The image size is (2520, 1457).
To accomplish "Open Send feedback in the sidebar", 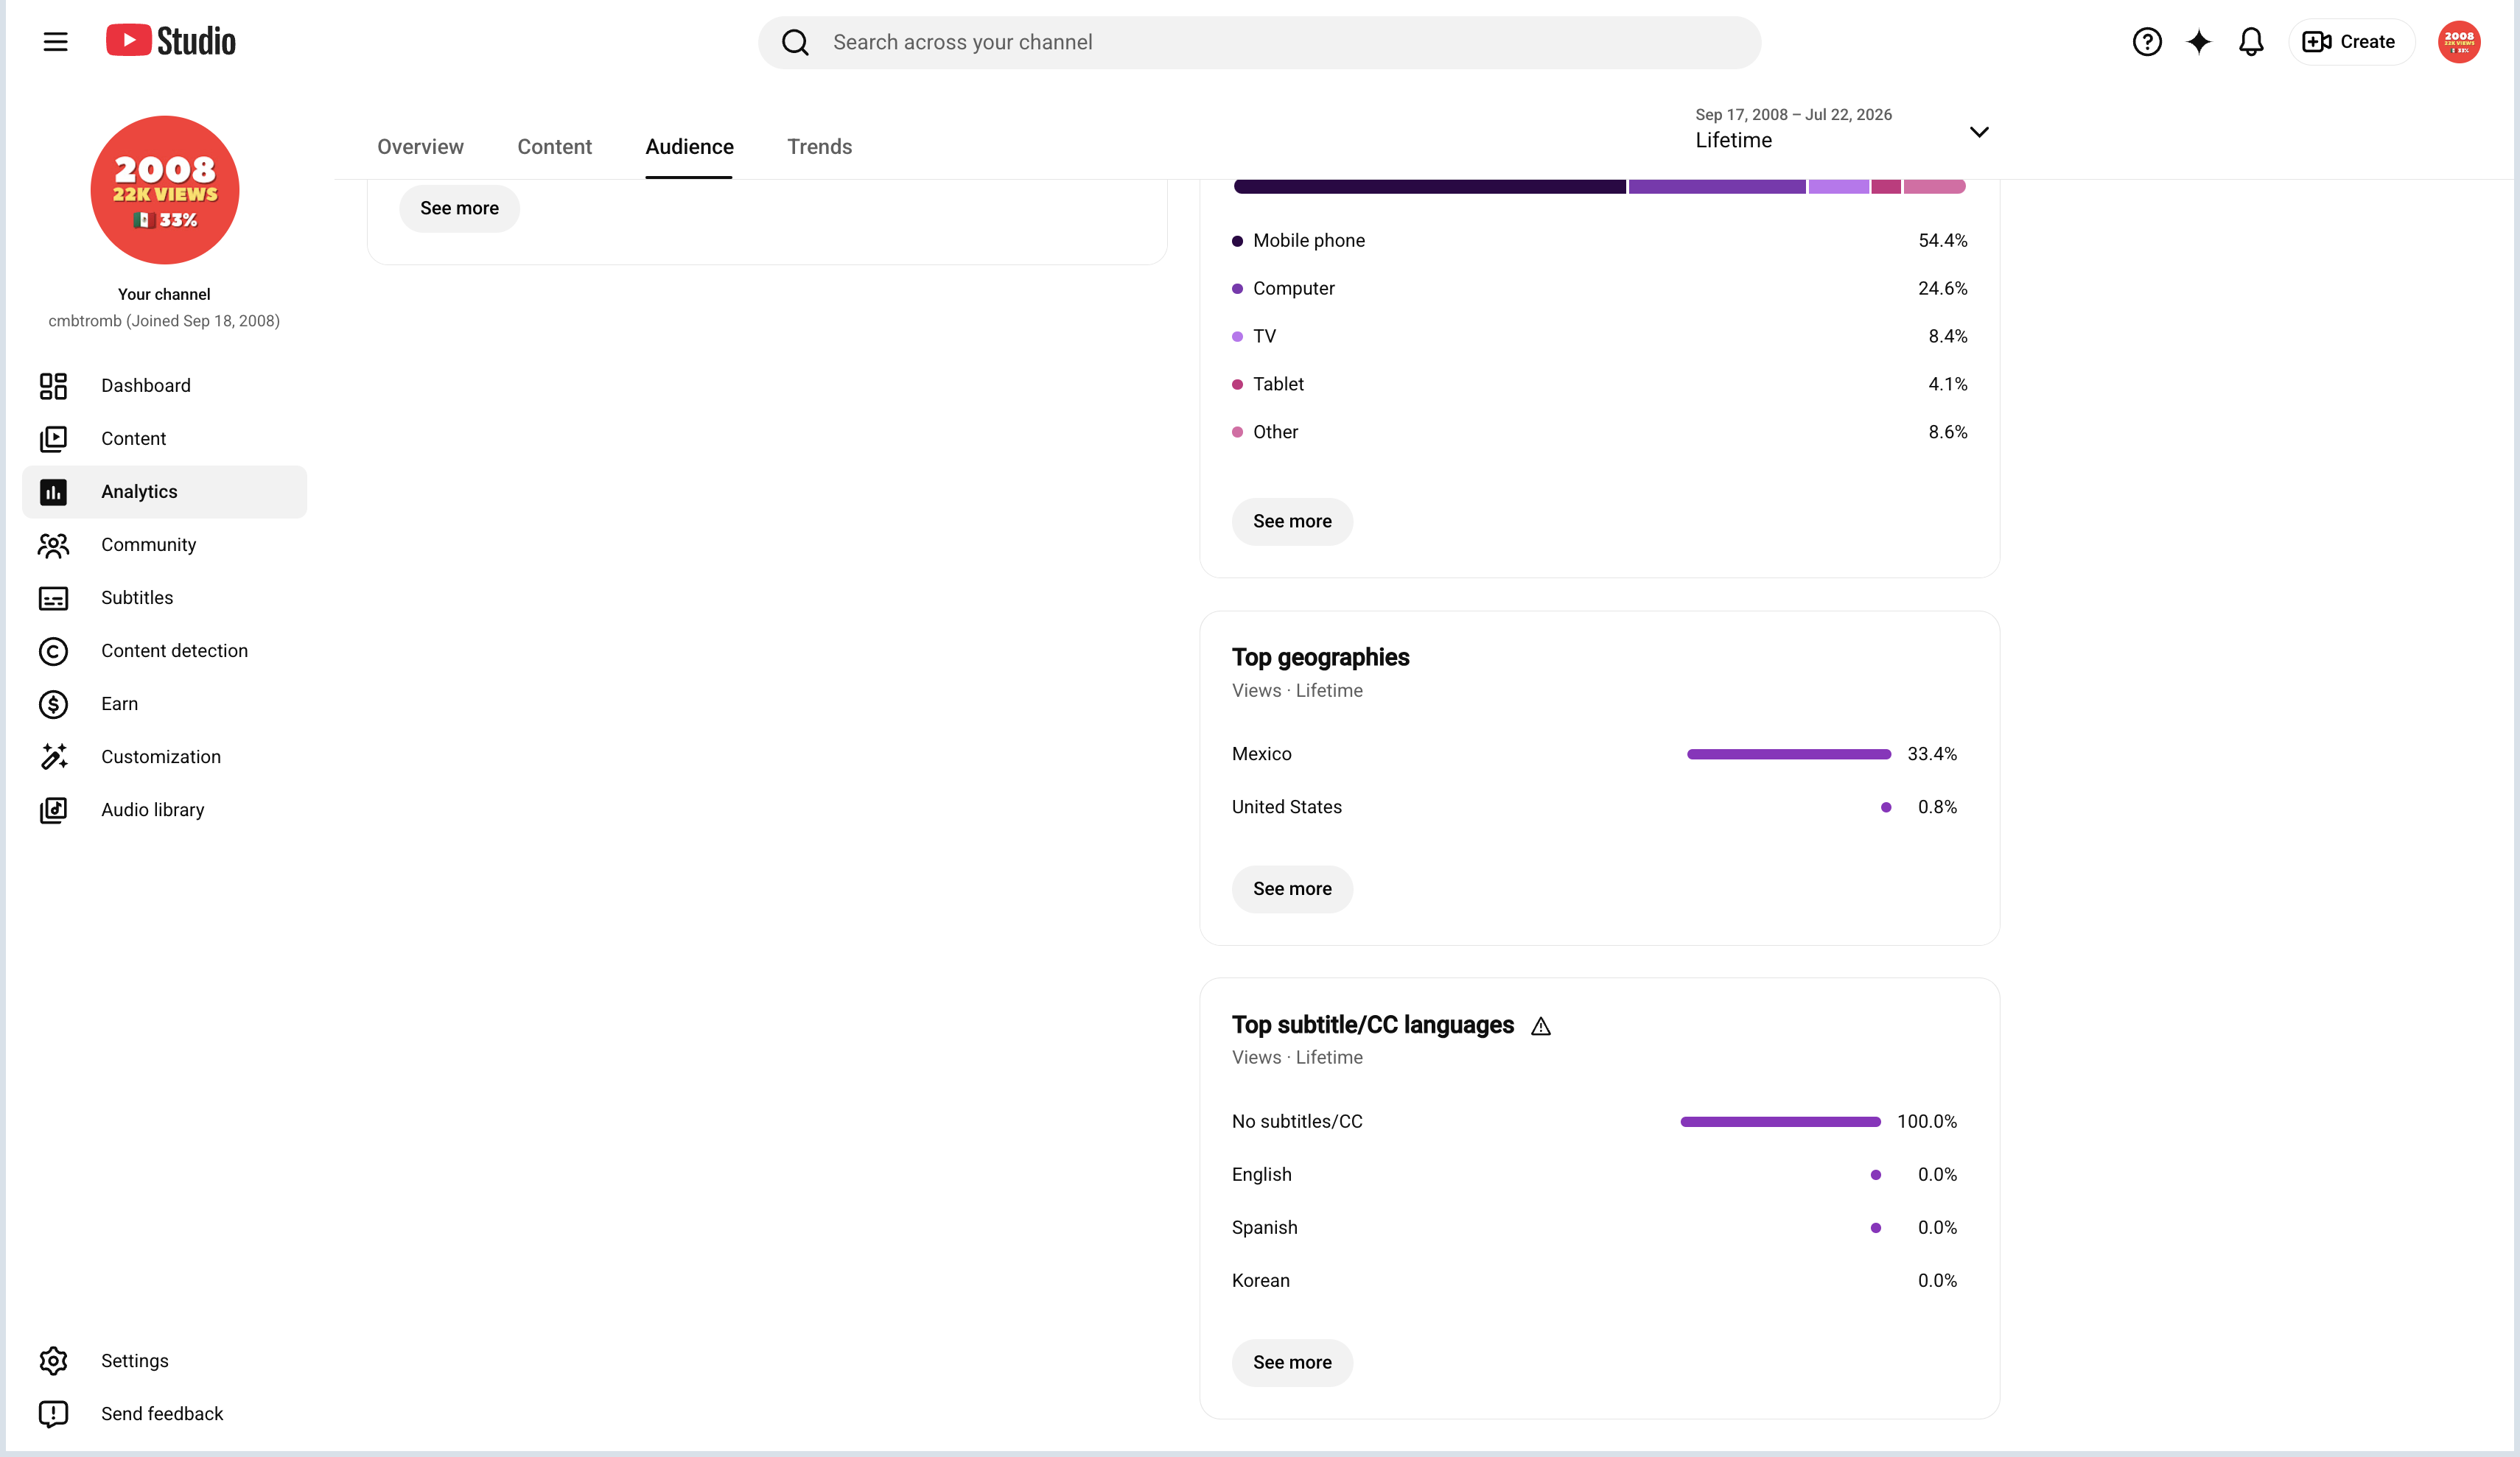I will 164,1414.
